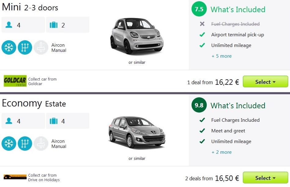Open Select dropdown for the 16,22 € deal
Screen dimensions: 290x187
click(x=265, y=82)
